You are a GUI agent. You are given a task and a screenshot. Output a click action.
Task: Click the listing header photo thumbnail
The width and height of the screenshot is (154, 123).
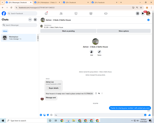click(x=43, y=20)
